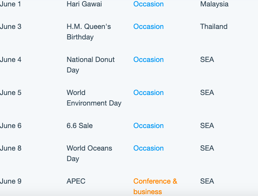This screenshot has width=258, height=196.
Task: Select World Oceans Day event name
Action: pos(89,153)
